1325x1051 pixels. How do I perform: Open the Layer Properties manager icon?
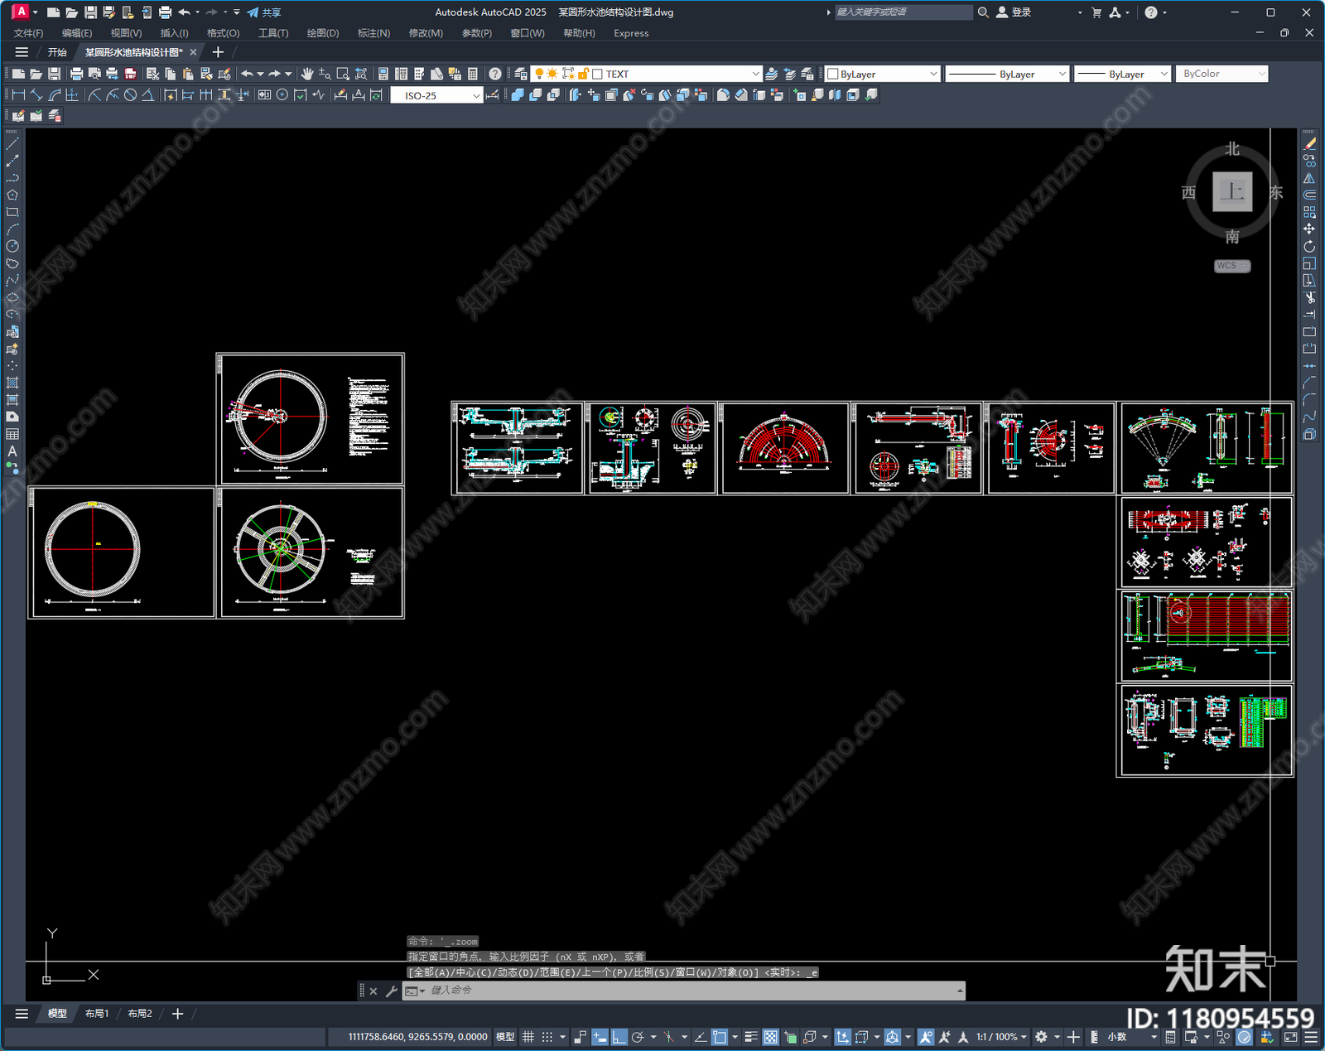(x=520, y=74)
